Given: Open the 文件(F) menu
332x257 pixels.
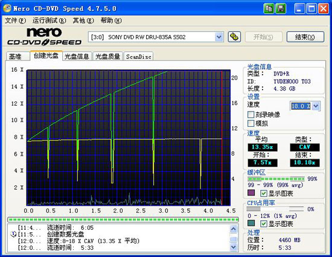Looking at the screenshot, I should pyautogui.click(x=16, y=21).
